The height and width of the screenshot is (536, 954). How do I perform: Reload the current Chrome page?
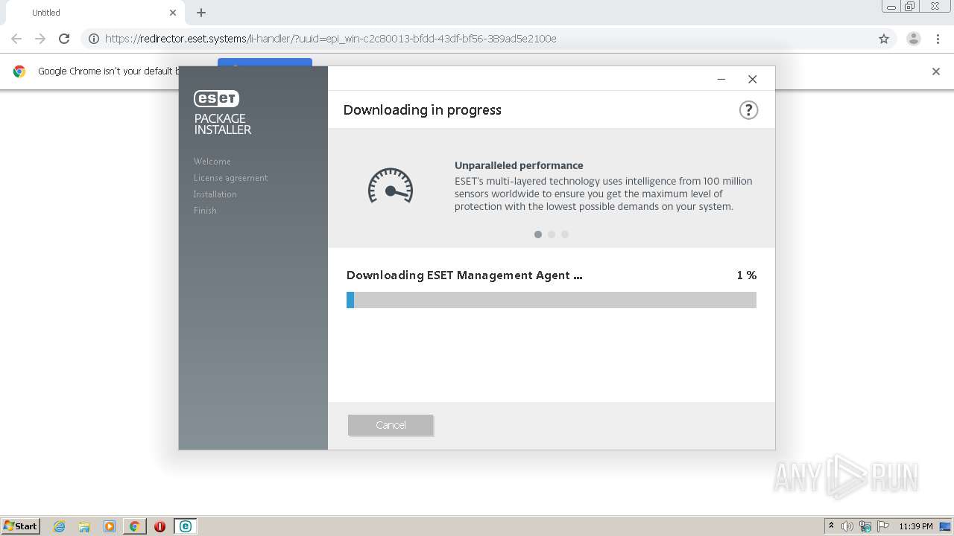[x=64, y=39]
